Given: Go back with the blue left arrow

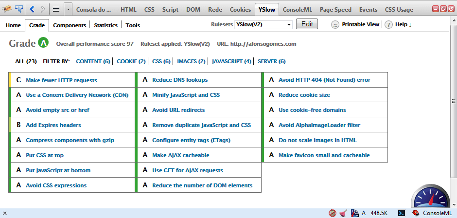Looking at the screenshot, I should (32, 9).
